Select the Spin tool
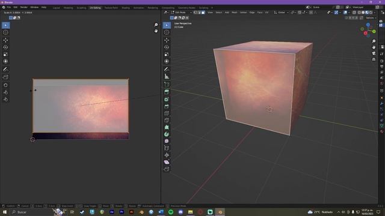Viewport: 385px width, 216px height. tap(167, 134)
